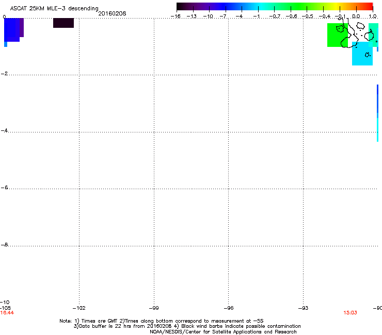Click the longitude label -102
Image resolution: width=382 pixels, height=335 pixels.
(x=79, y=308)
